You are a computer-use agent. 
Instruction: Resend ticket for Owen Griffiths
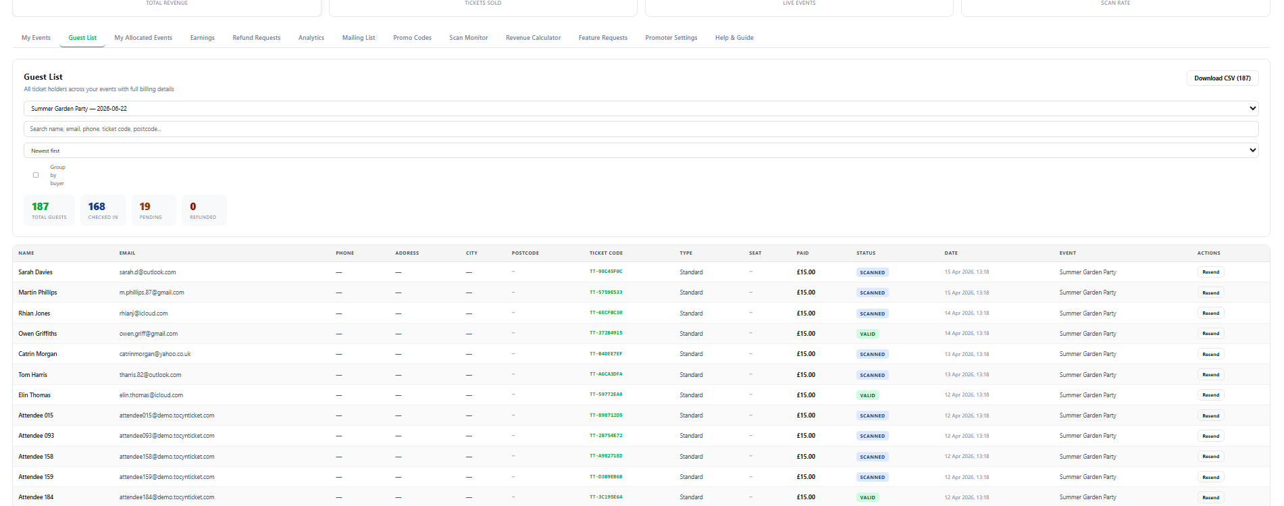[1210, 334]
